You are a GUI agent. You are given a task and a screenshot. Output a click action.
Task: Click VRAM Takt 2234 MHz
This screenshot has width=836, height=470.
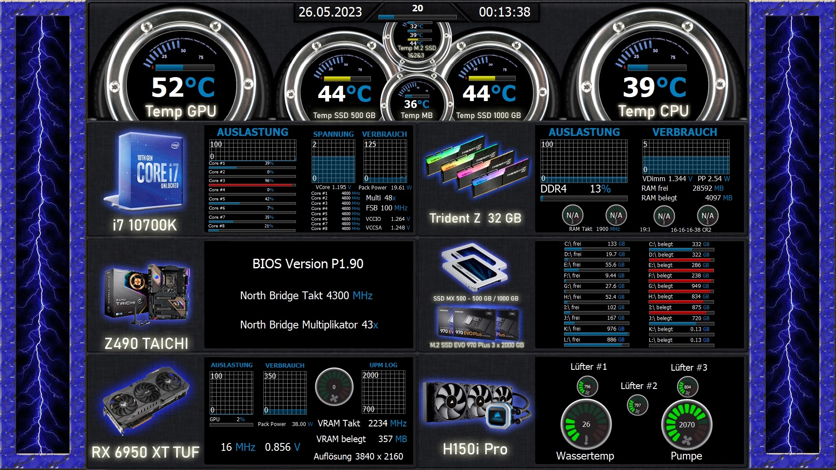click(x=362, y=423)
